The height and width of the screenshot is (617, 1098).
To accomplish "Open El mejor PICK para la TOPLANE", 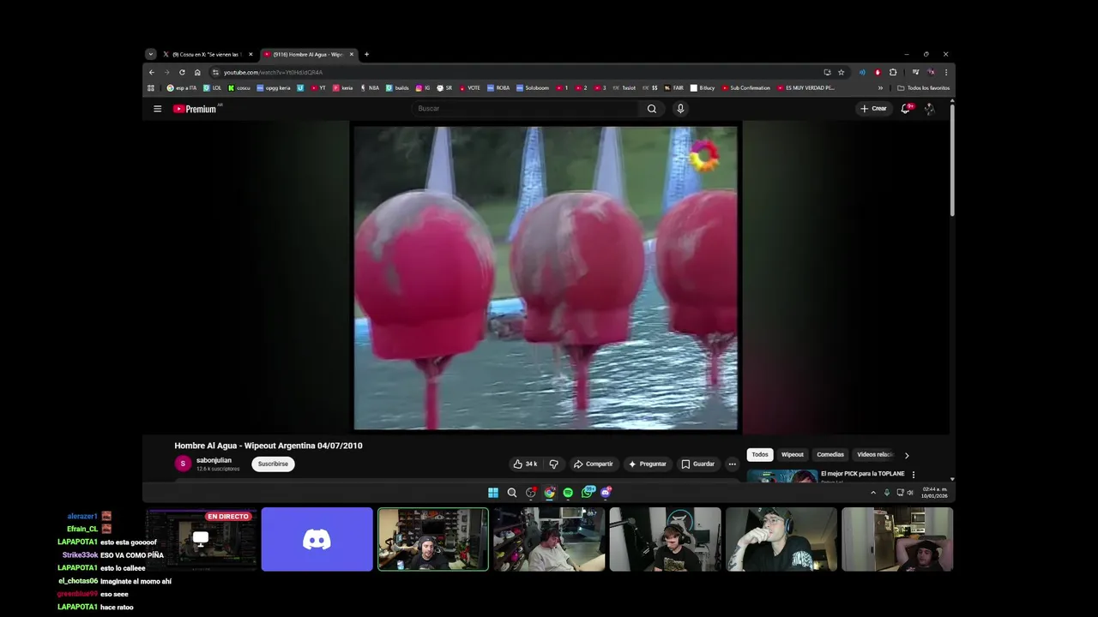I will (x=862, y=474).
